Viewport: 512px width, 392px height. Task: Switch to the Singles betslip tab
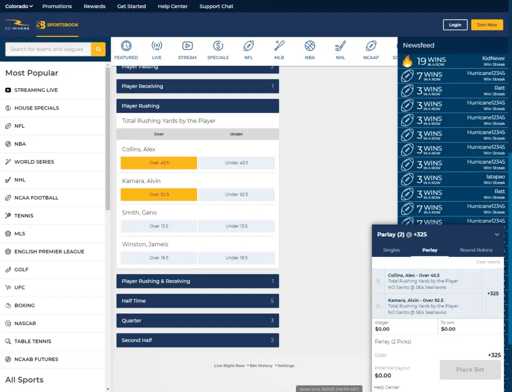391,250
